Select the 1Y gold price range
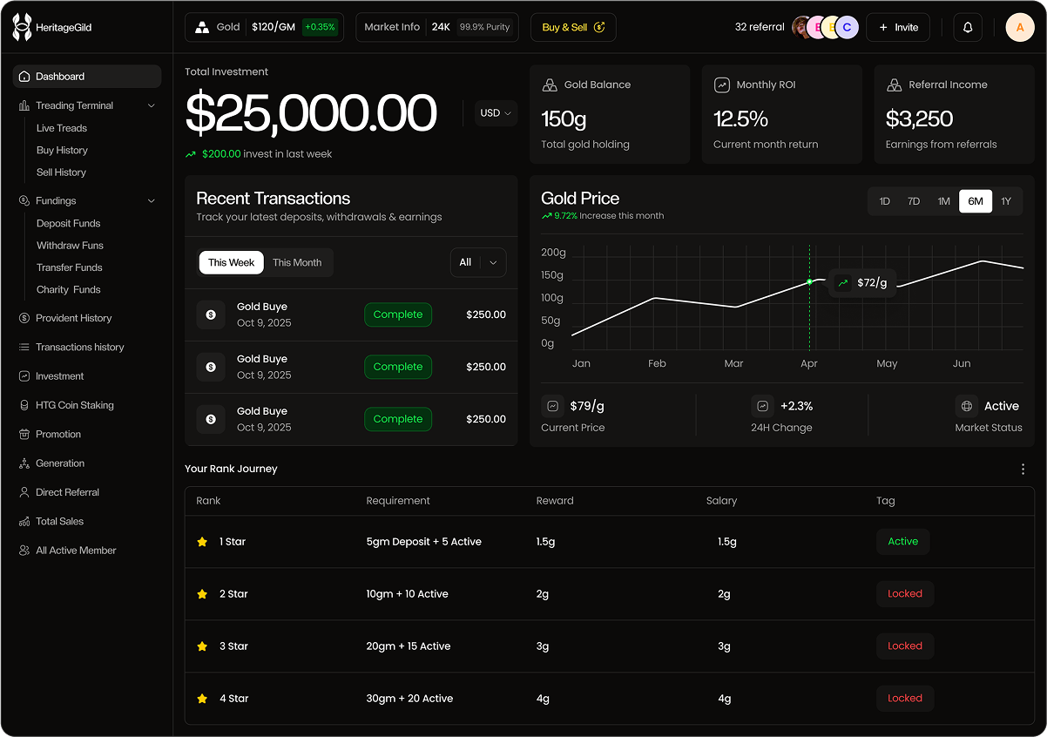 [x=1006, y=201]
